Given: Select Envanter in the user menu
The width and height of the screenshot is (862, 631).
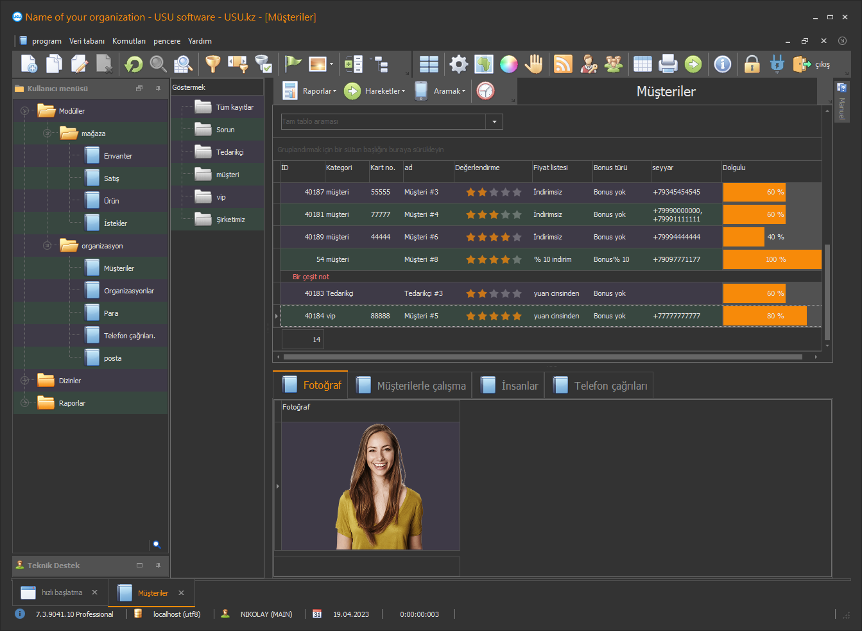Looking at the screenshot, I should [117, 156].
